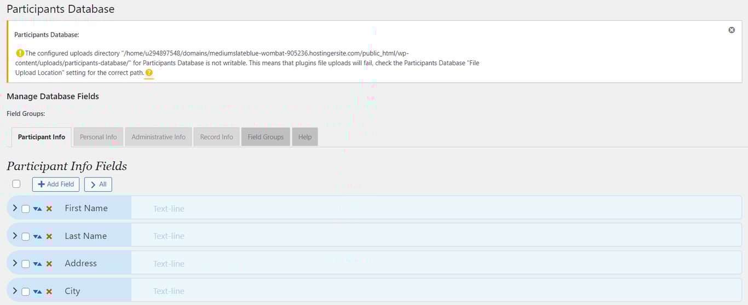Image resolution: width=748 pixels, height=305 pixels.
Task: Expand the City field row
Action: tap(15, 291)
